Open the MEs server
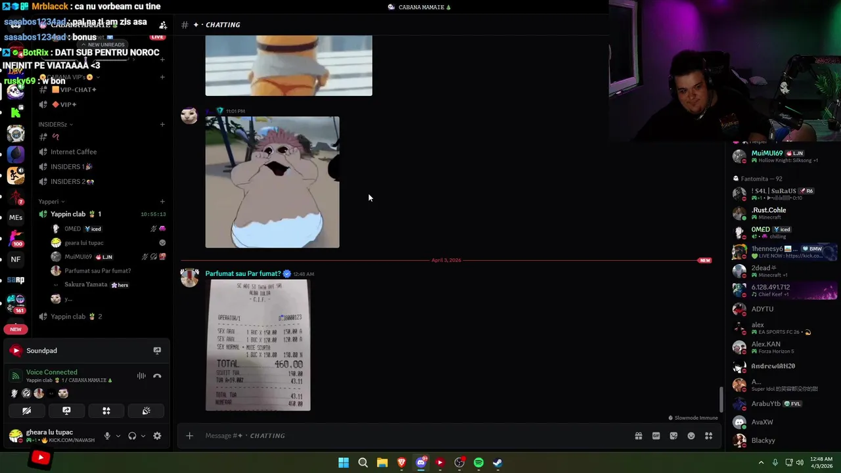This screenshot has width=841, height=473. coord(16,217)
